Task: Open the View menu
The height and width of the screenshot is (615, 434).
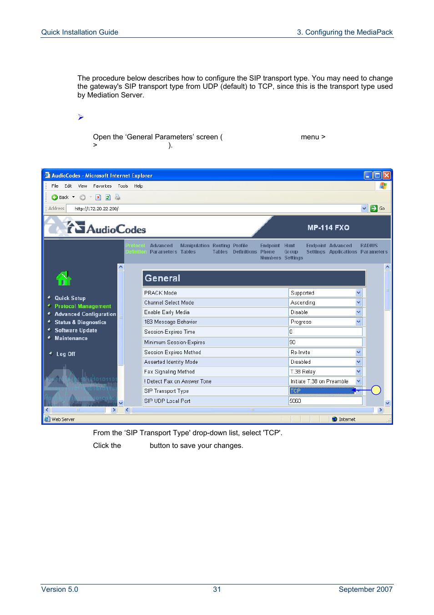Action: 82,186
